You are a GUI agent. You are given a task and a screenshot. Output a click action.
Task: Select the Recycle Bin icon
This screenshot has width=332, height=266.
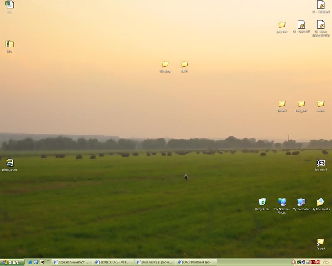click(262, 202)
